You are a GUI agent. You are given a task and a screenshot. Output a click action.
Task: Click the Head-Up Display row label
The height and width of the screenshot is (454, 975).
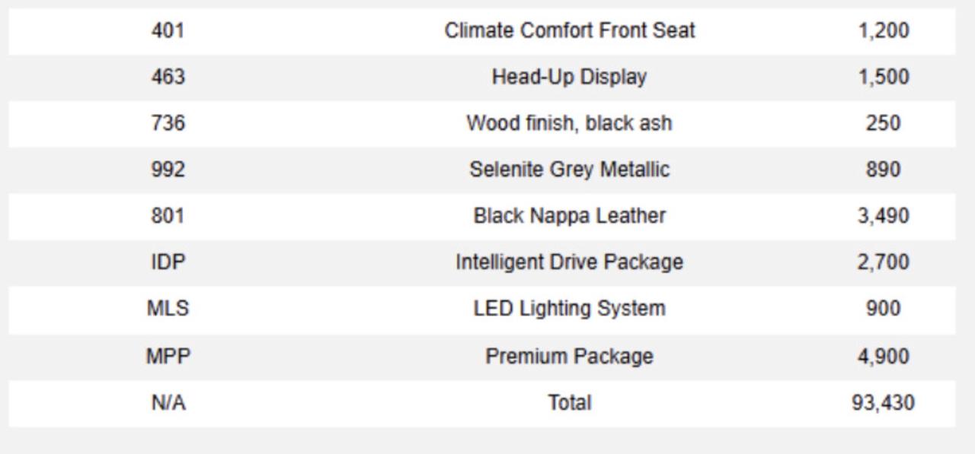click(x=570, y=78)
